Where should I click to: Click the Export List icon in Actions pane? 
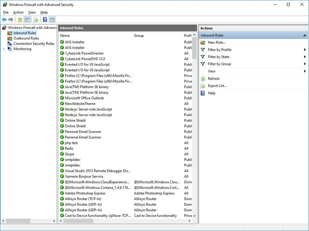point(203,86)
